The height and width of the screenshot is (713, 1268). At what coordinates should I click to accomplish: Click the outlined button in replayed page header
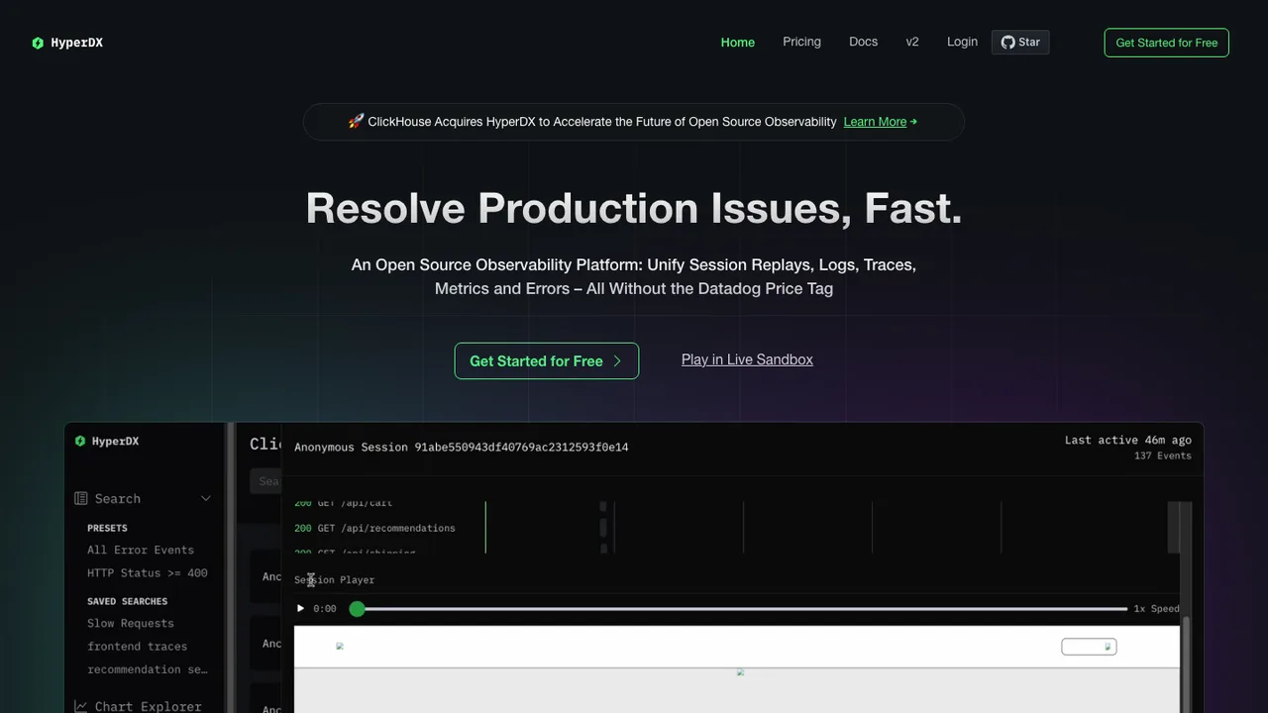coord(1089,647)
